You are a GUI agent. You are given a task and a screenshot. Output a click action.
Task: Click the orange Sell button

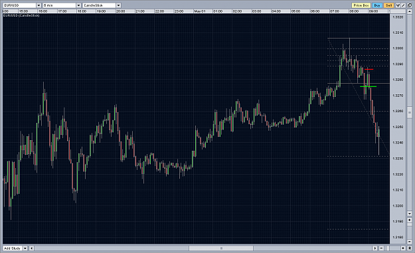tap(388, 5)
